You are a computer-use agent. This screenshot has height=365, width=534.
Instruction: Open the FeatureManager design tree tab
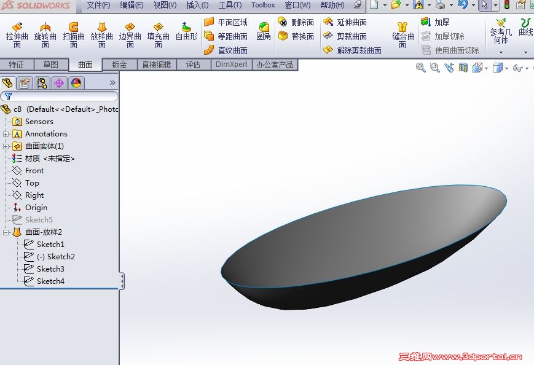pos(7,83)
